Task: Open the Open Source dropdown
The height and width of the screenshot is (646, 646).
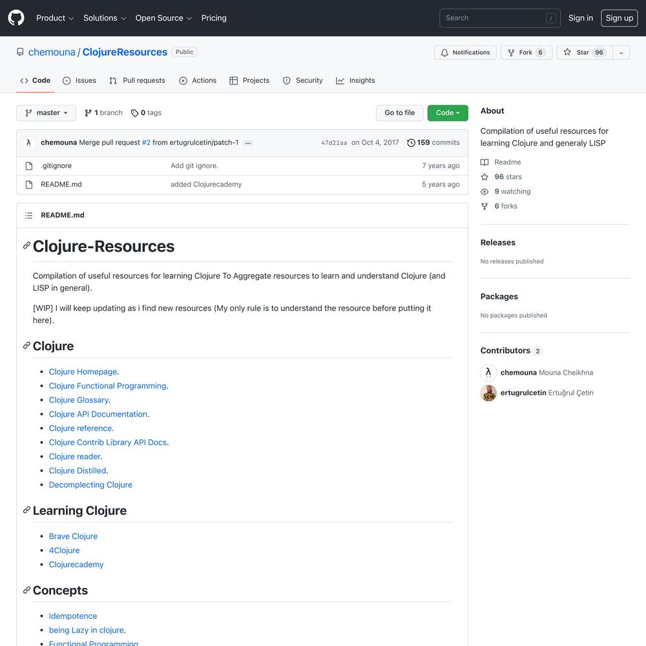Action: [163, 18]
